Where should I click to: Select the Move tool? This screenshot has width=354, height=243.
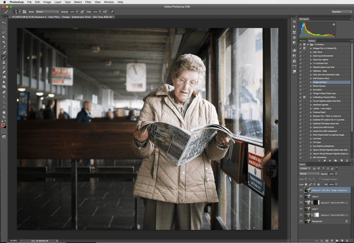click(x=4, y=23)
